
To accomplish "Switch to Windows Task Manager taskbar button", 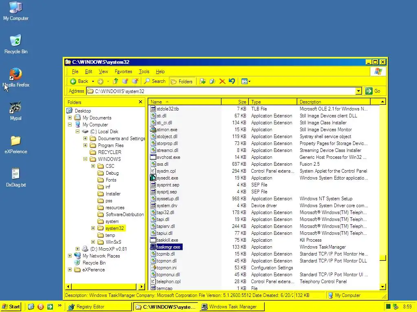I will (233, 307).
